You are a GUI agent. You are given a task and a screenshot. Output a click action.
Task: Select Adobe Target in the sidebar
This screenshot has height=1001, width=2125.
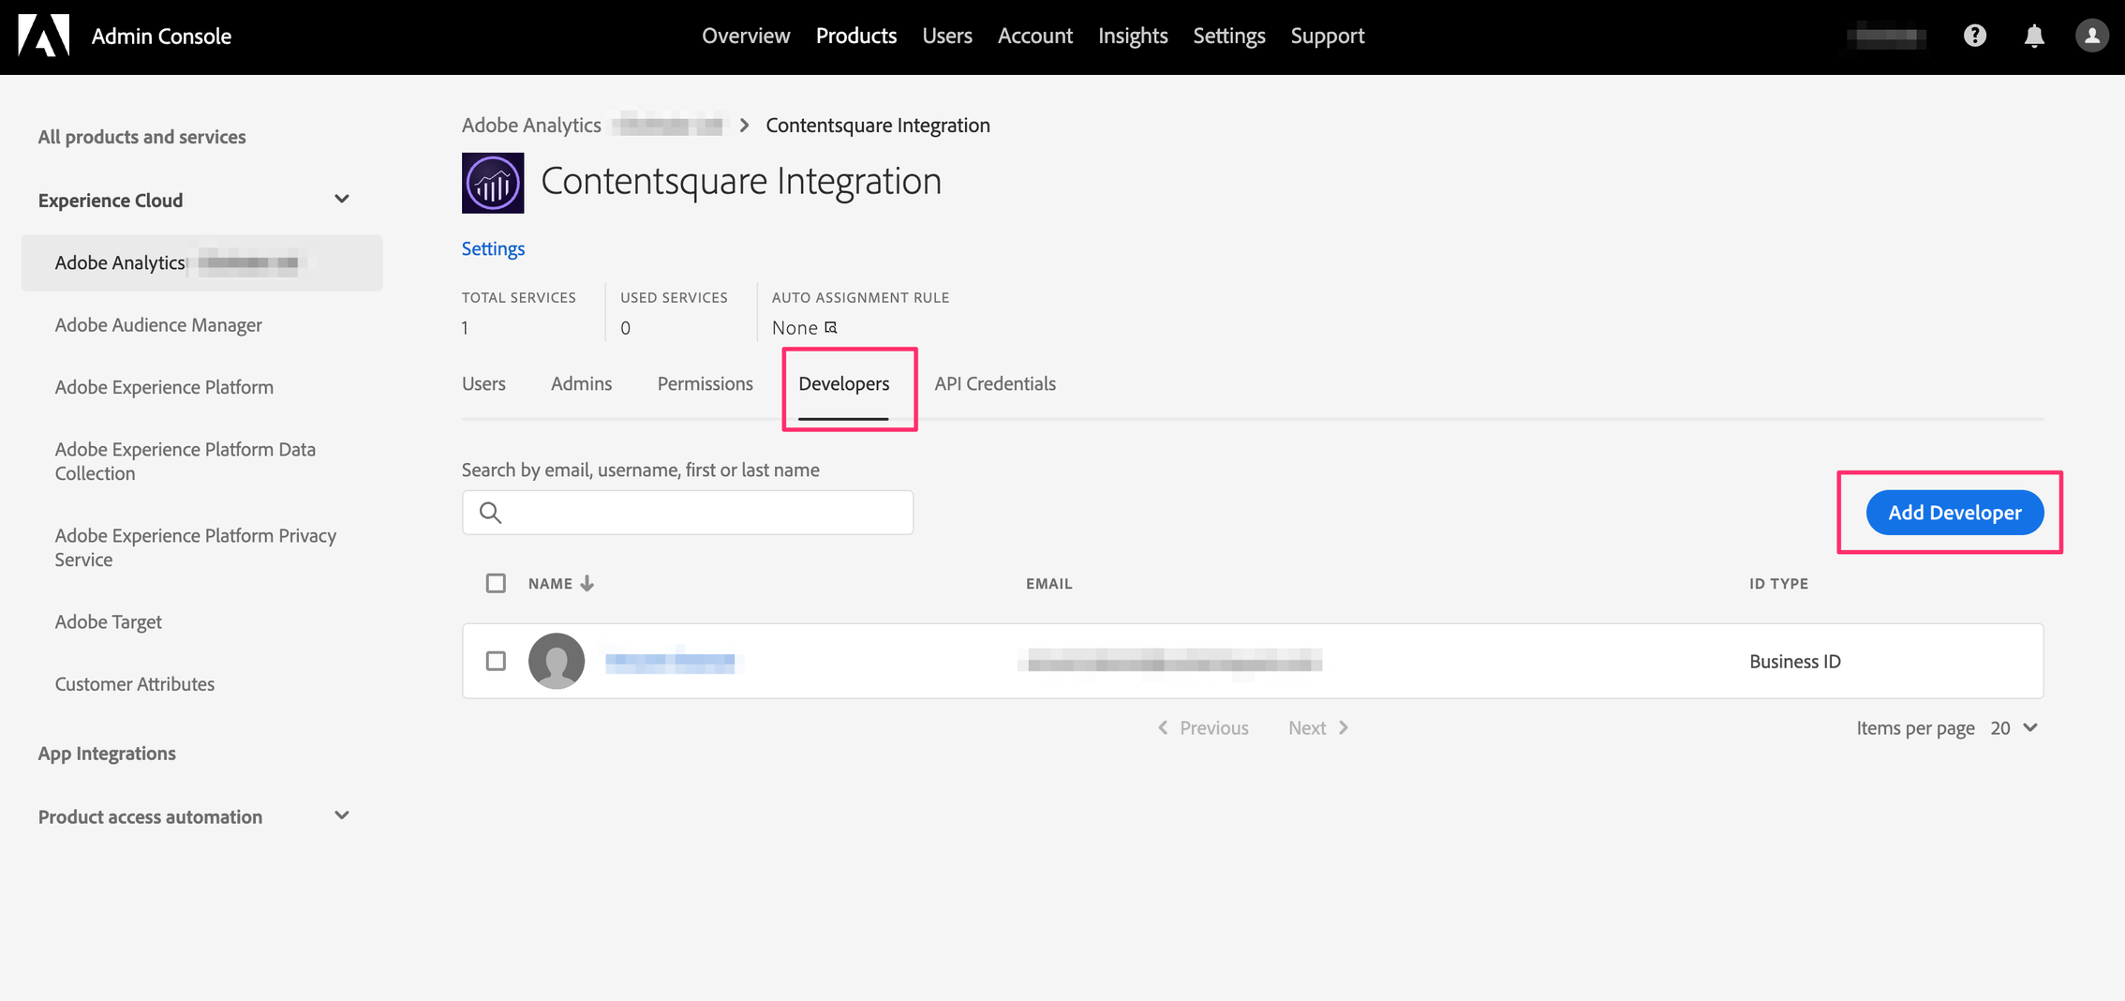click(x=109, y=621)
